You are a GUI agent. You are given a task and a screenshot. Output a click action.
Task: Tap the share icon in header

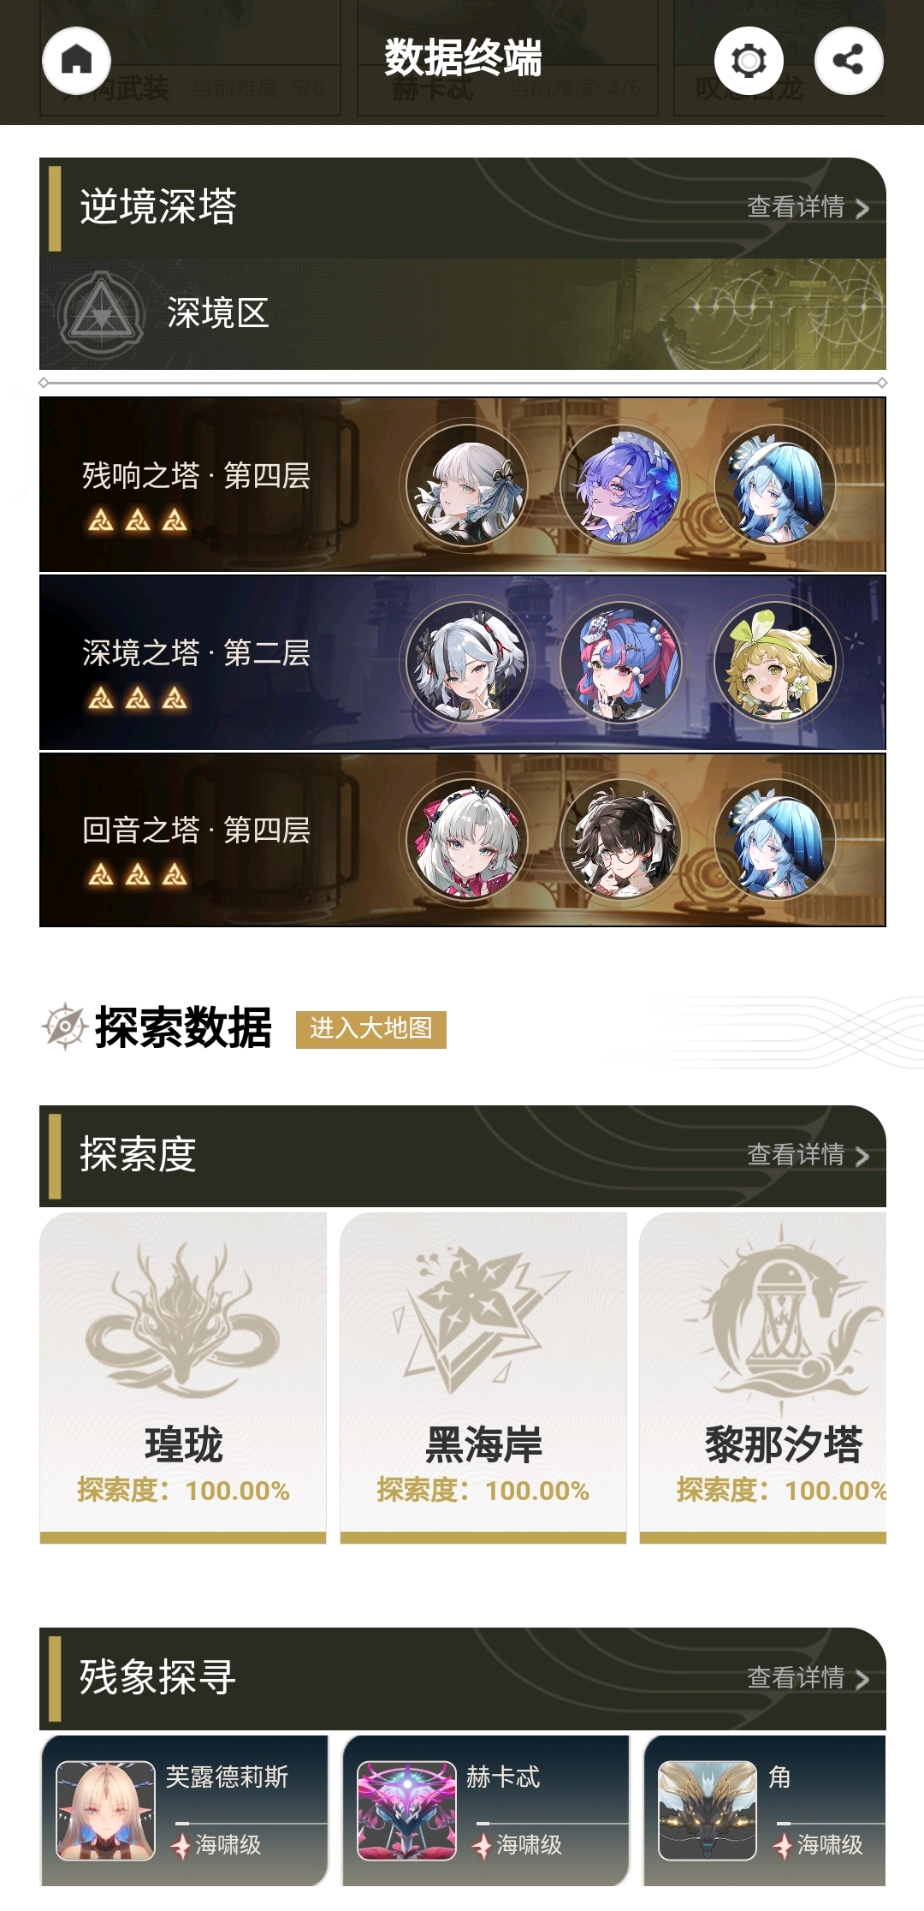pyautogui.click(x=848, y=60)
